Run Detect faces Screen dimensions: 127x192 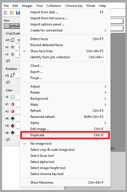click(x=65, y=39)
